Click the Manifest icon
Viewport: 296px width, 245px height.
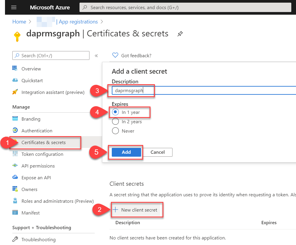coord(15,212)
